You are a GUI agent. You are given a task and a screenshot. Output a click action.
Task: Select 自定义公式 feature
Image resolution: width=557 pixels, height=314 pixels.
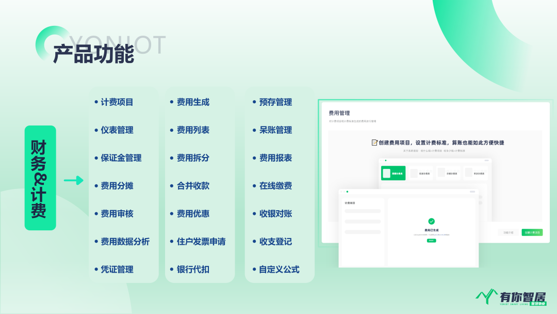pyautogui.click(x=279, y=270)
